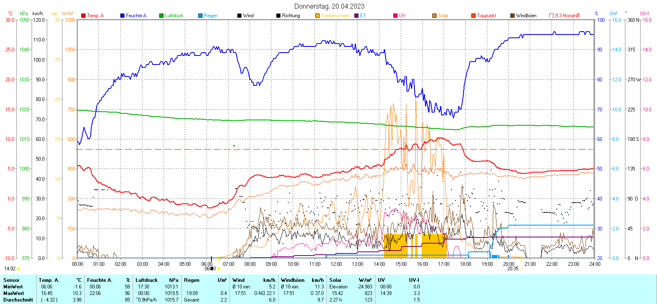Click the yellow Sonnenschein legend square
This screenshot has height=304, width=657.
pos(317,16)
